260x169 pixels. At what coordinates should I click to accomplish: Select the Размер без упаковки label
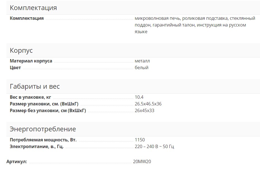[48, 111]
